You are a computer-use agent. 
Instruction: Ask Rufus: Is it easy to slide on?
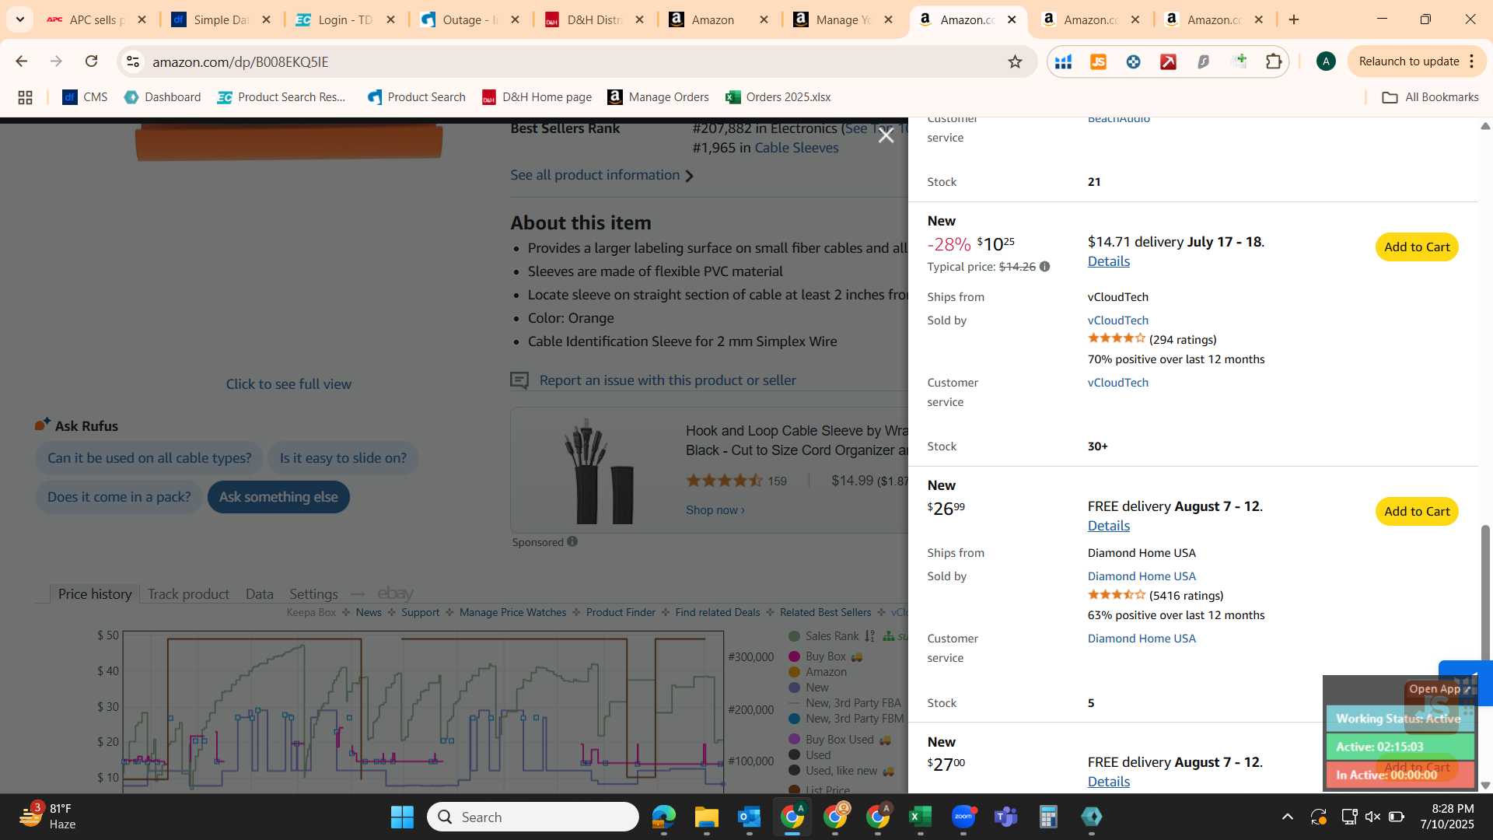coord(343,458)
